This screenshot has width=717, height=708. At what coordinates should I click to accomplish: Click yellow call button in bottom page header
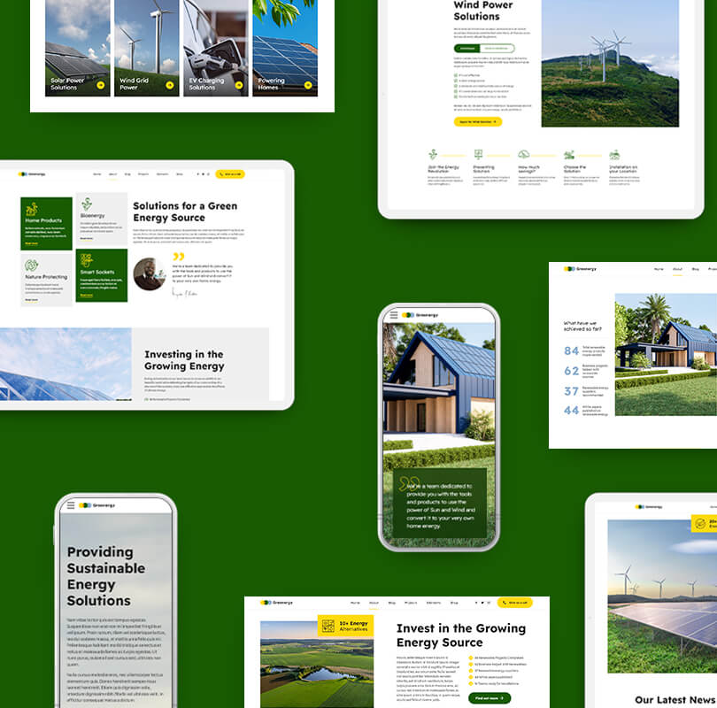click(515, 603)
